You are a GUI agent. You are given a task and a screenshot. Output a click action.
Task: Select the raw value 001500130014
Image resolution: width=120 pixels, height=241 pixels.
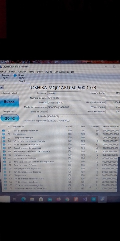109,175
